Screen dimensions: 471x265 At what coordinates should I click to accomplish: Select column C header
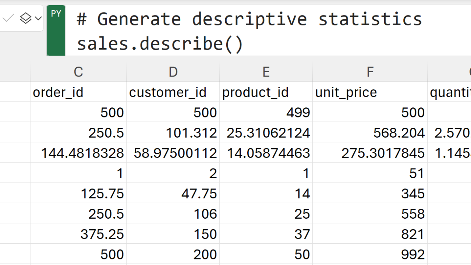[x=78, y=72]
